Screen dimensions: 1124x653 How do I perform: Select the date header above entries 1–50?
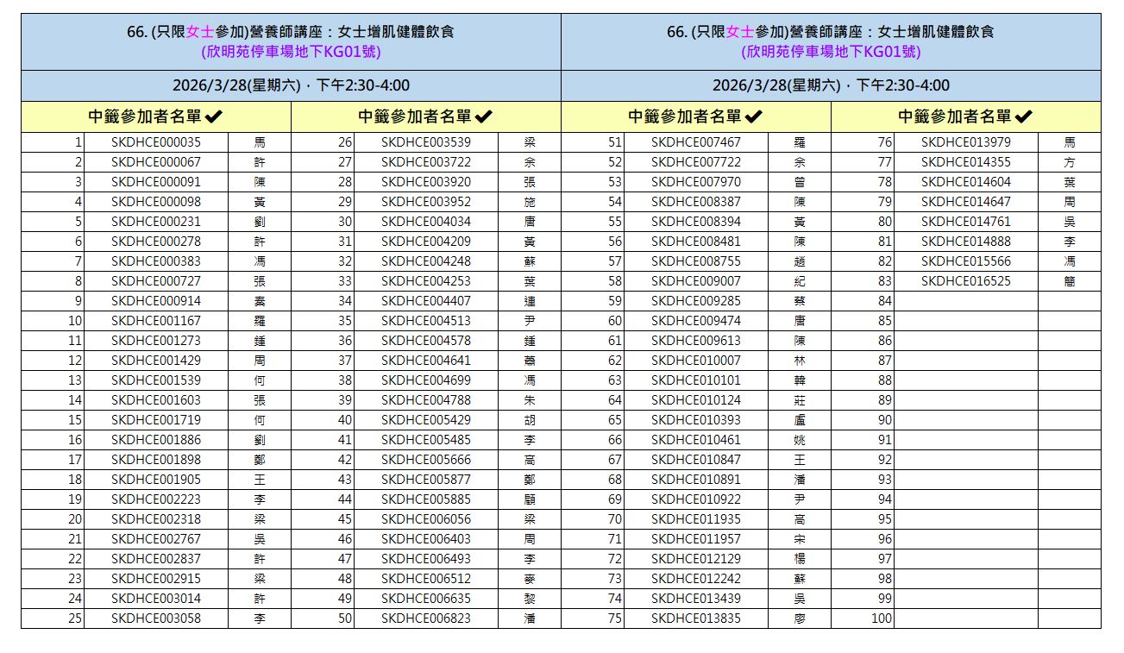pos(291,85)
